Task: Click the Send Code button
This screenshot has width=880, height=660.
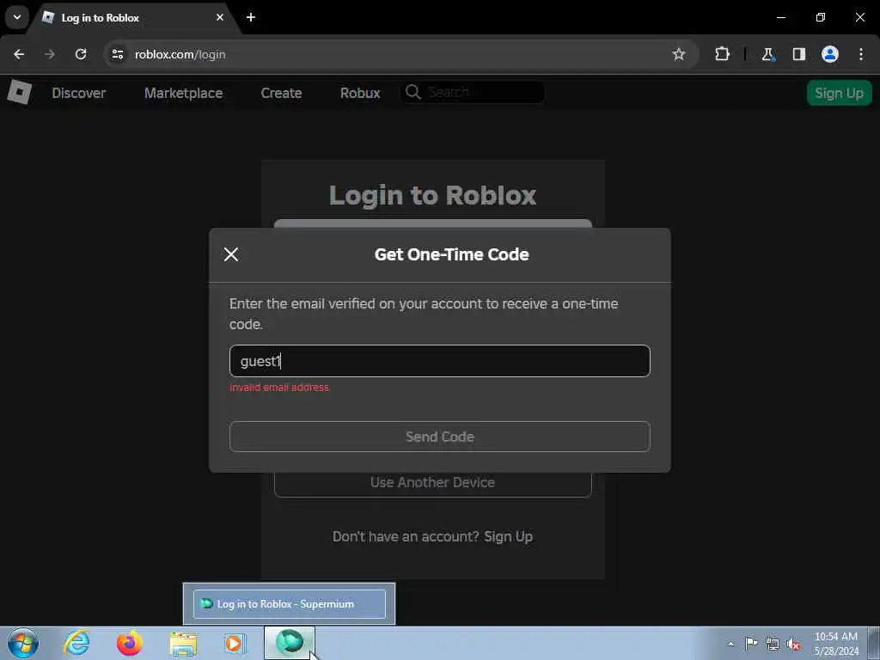Action: point(439,437)
